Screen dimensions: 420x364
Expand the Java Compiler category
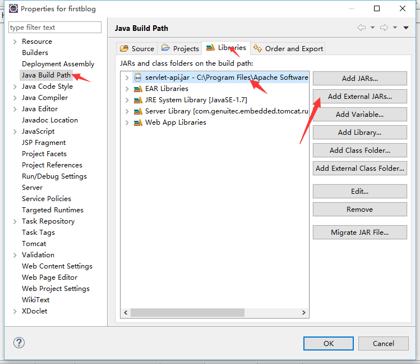(15, 98)
